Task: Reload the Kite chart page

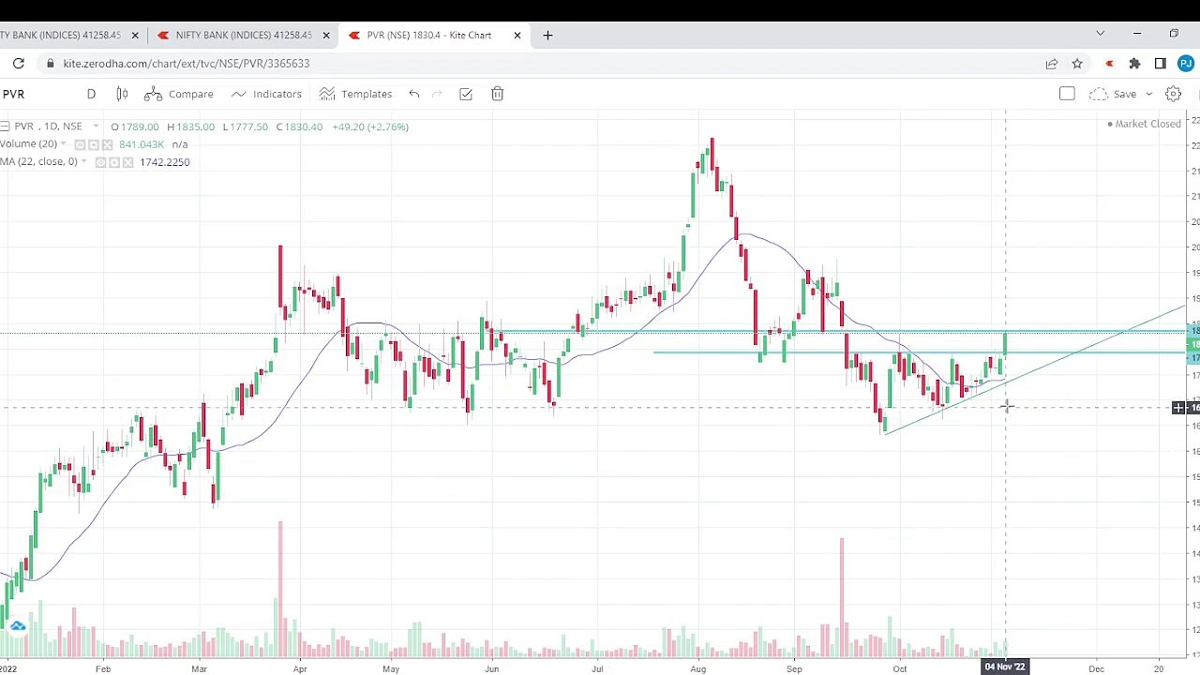Action: [19, 63]
